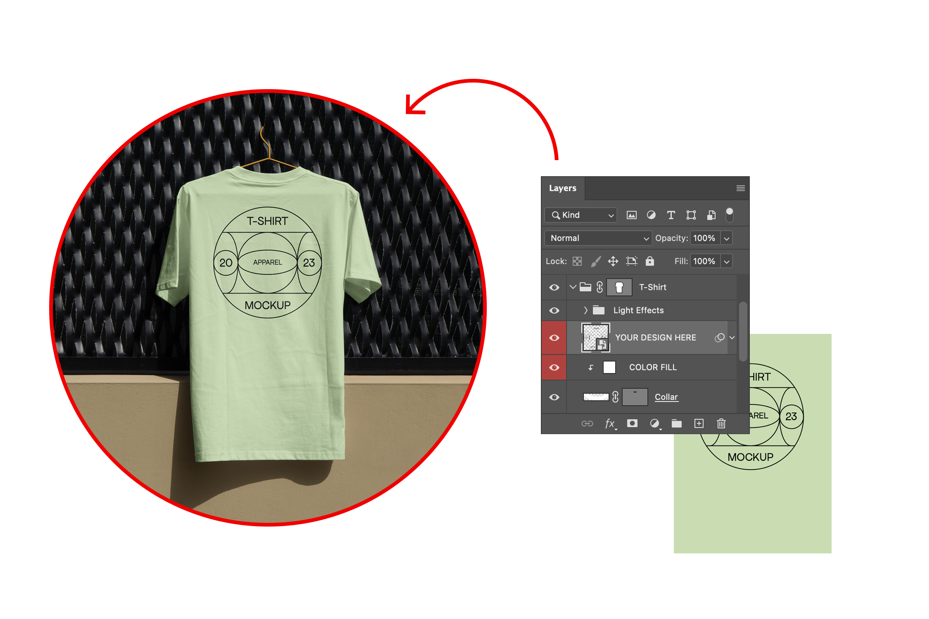Click the create new layer plus icon

[699, 423]
